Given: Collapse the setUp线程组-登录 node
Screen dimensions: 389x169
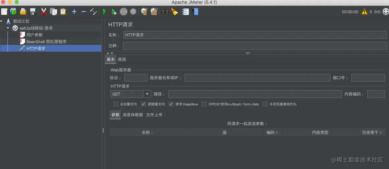Looking at the screenshot, I should [x=8, y=28].
